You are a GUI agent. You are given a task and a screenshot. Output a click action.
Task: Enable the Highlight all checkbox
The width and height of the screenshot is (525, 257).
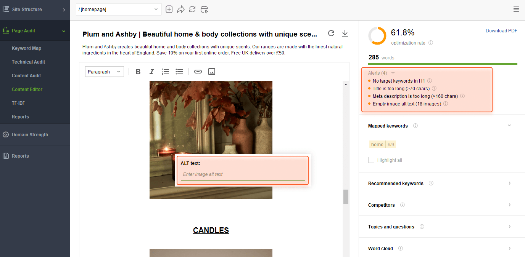pyautogui.click(x=371, y=160)
